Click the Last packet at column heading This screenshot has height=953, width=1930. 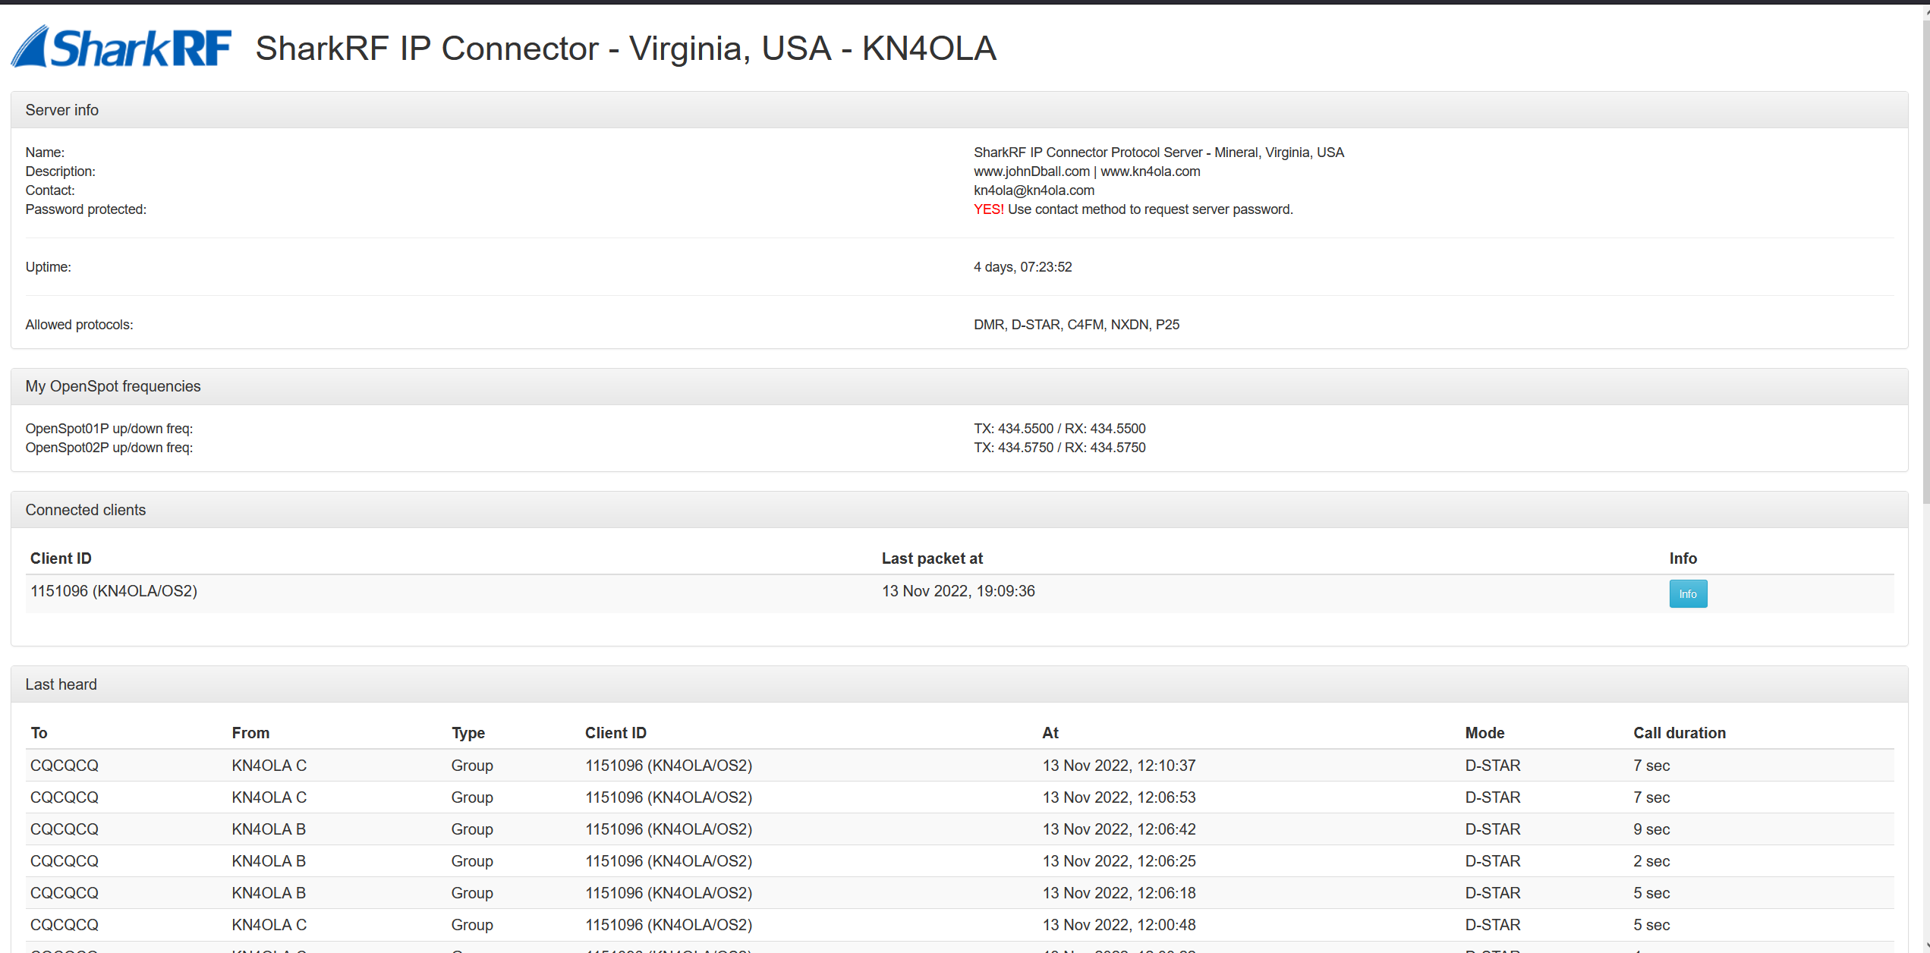click(932, 558)
